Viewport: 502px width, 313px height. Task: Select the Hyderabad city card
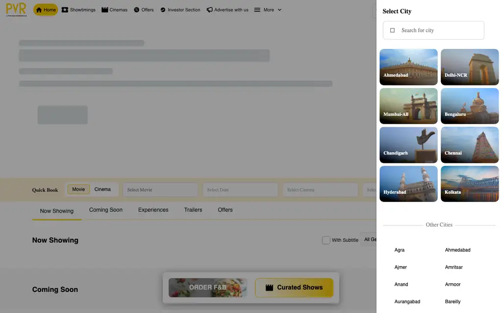coord(408,184)
